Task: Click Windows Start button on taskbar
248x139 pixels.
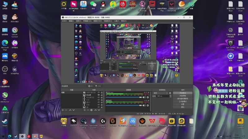Action: tap(3, 136)
